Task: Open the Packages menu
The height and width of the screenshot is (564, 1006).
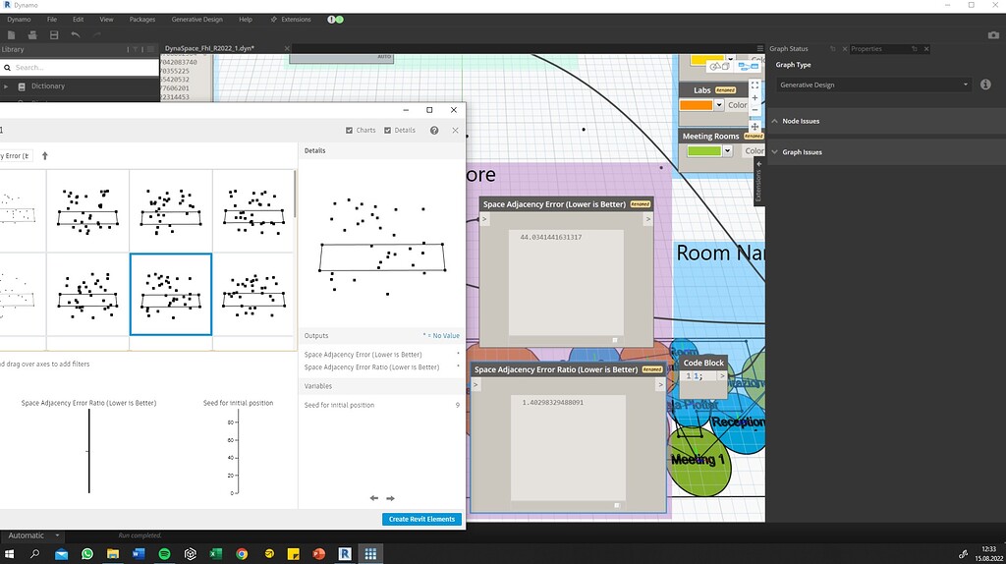Action: click(142, 20)
